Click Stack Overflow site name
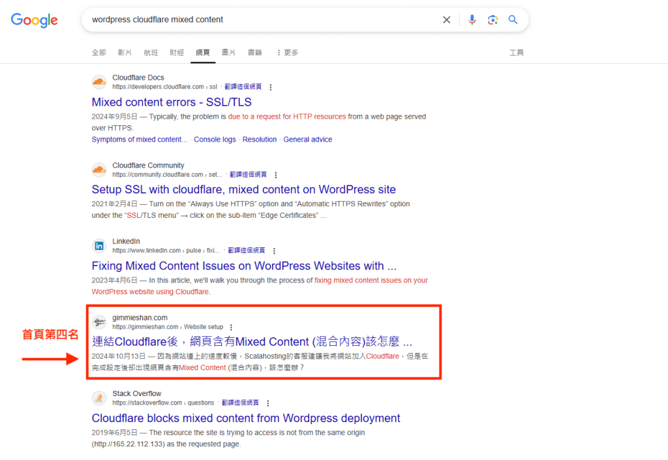 point(137,393)
